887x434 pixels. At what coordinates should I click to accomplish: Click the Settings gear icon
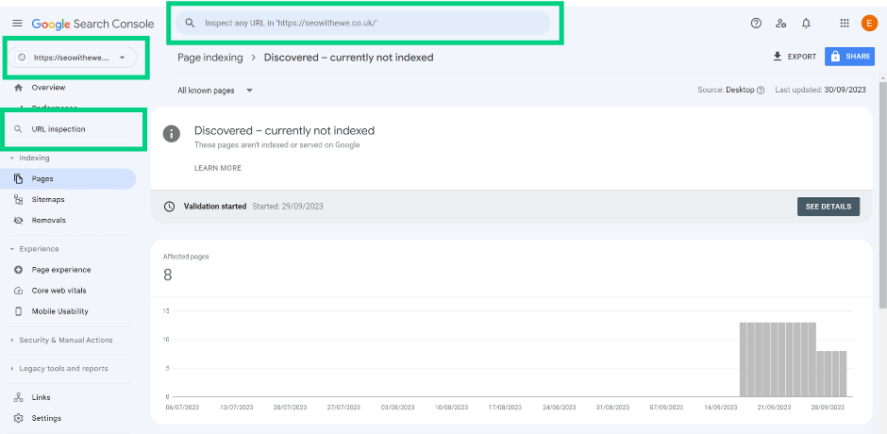pyautogui.click(x=18, y=418)
